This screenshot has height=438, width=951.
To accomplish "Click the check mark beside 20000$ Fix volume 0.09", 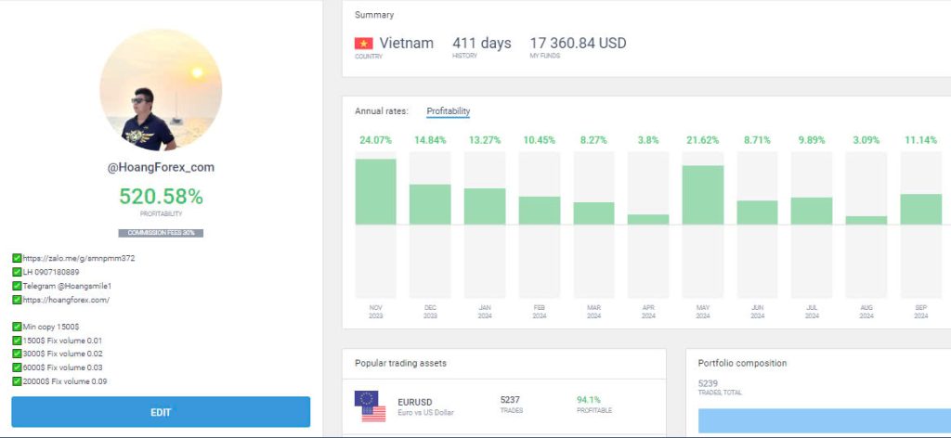I will (x=17, y=381).
